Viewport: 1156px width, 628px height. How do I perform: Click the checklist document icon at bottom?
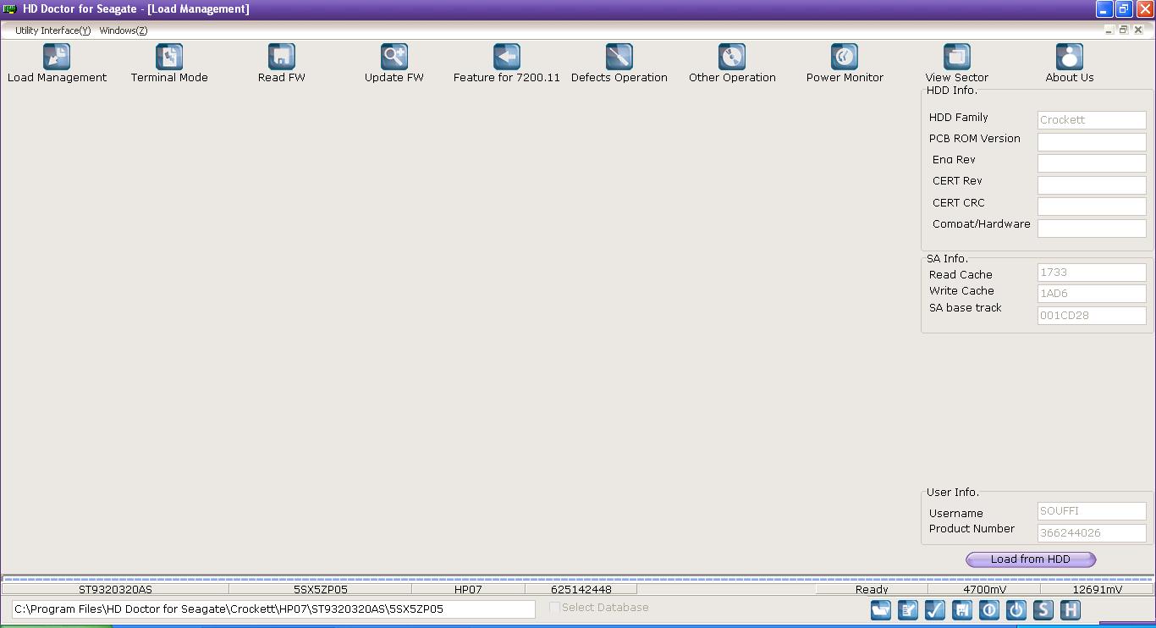coord(908,609)
